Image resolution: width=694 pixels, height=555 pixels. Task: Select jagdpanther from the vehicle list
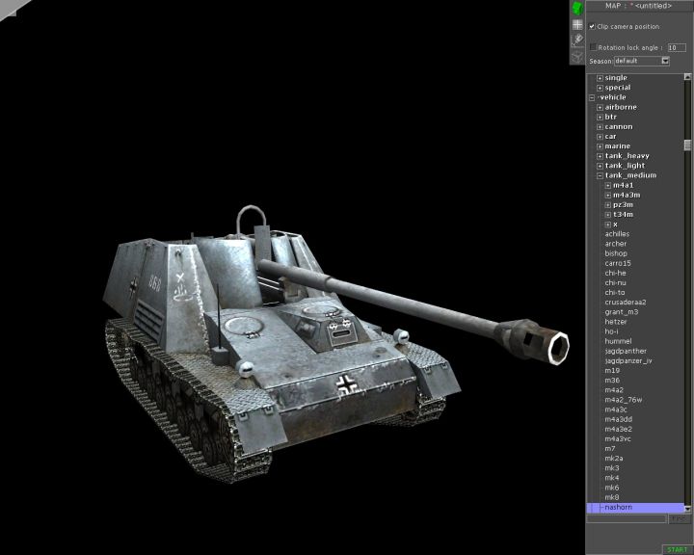[x=626, y=351]
